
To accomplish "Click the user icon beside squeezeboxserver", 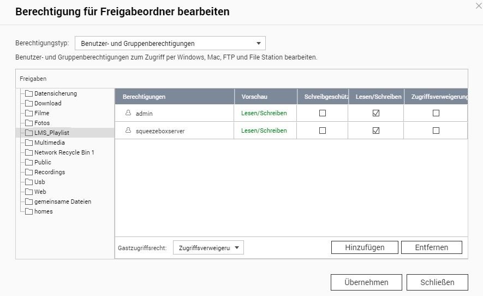I will point(128,131).
